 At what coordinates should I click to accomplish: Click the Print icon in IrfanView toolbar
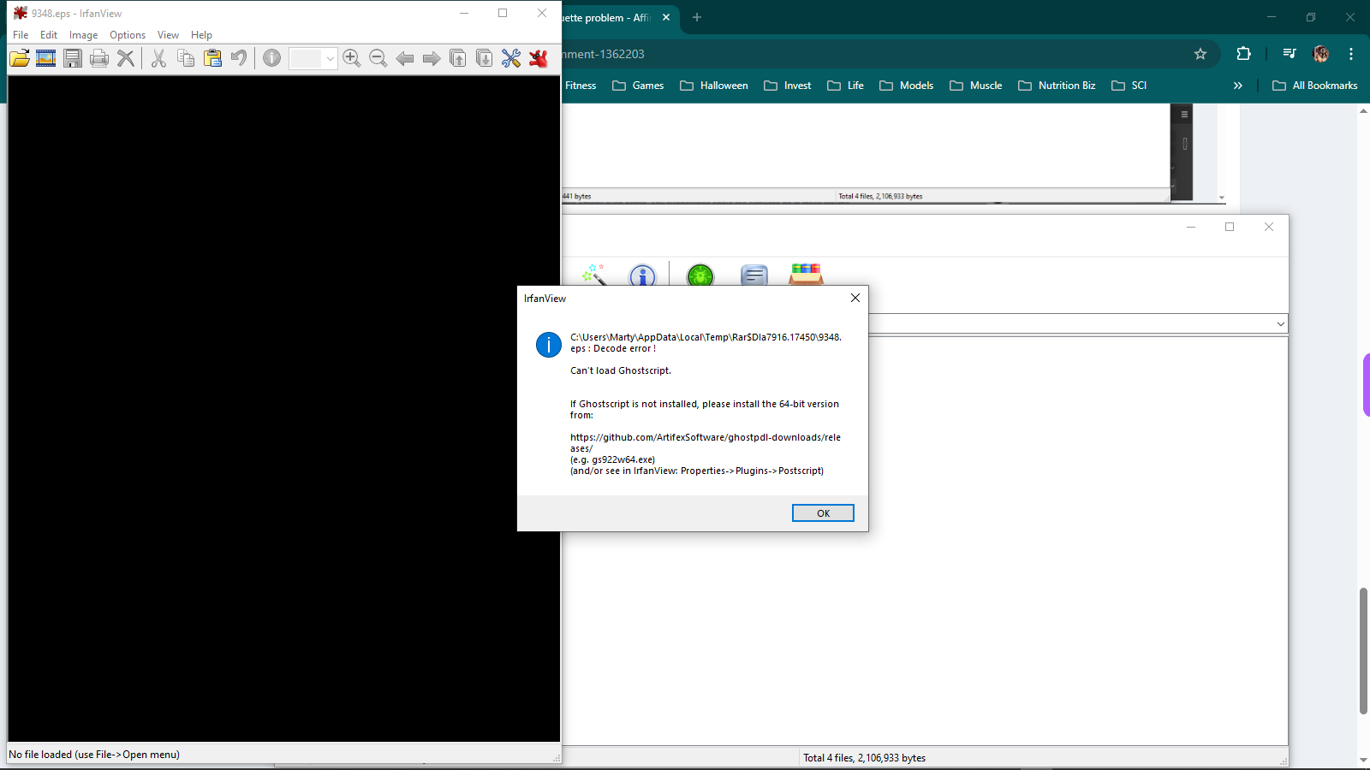pyautogui.click(x=99, y=58)
